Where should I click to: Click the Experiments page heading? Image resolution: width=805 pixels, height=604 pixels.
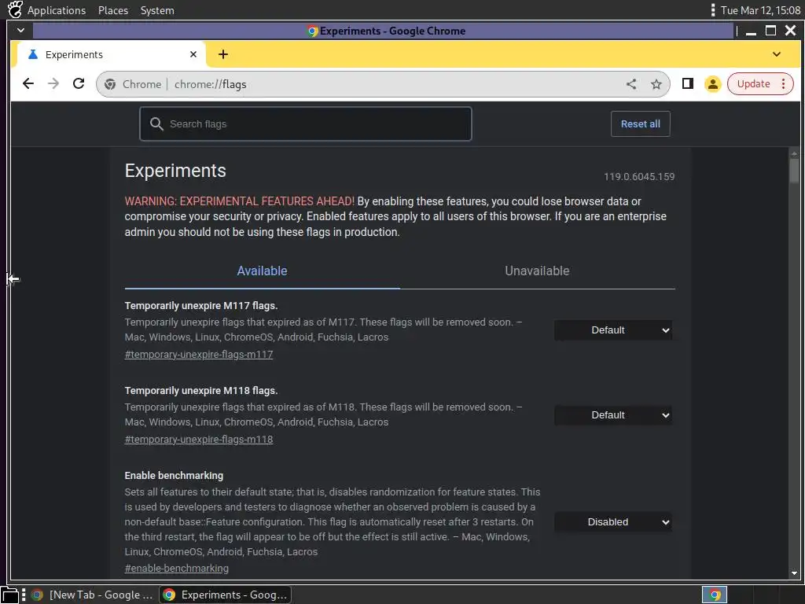[175, 171]
